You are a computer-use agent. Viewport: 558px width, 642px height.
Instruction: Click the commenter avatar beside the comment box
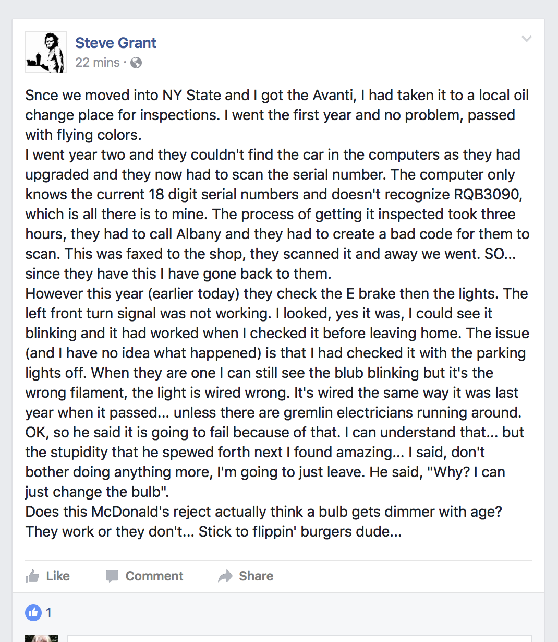pos(42,638)
